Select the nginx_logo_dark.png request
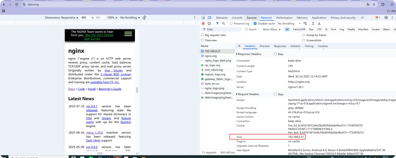 (x=218, y=61)
